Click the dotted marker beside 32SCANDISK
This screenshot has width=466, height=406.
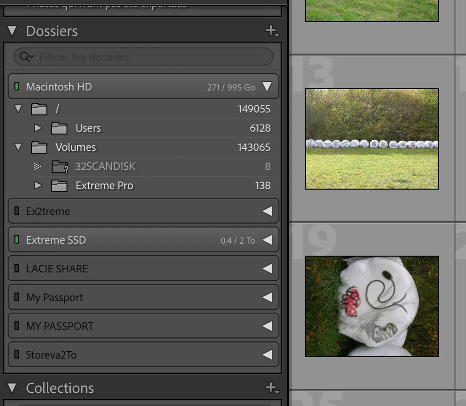[37, 167]
